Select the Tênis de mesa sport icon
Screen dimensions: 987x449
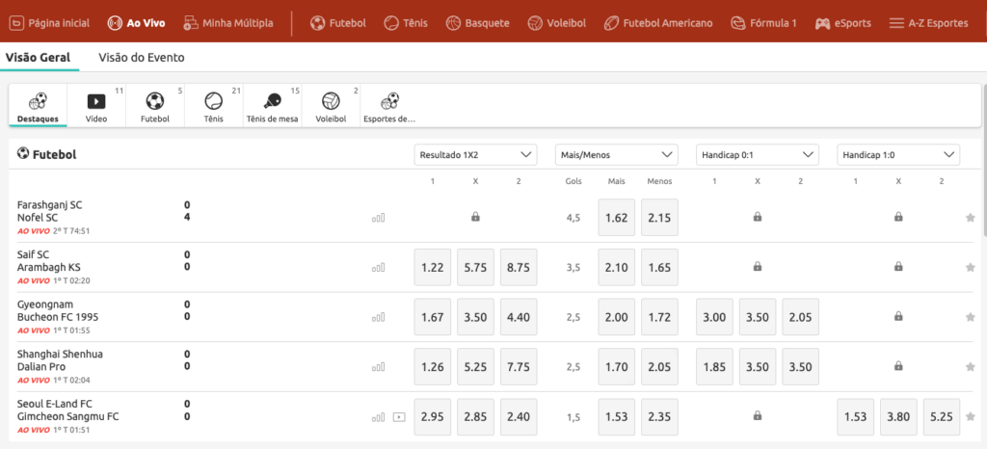pyautogui.click(x=273, y=106)
